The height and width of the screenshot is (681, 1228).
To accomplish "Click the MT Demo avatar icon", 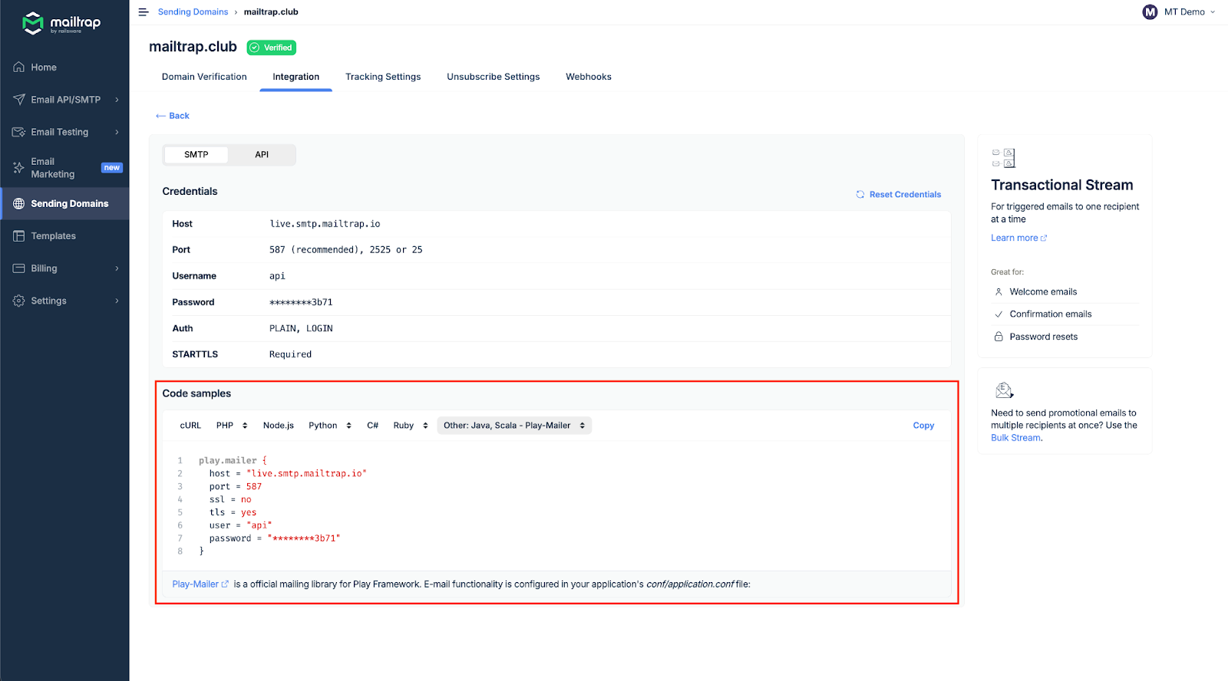I will click(1150, 12).
